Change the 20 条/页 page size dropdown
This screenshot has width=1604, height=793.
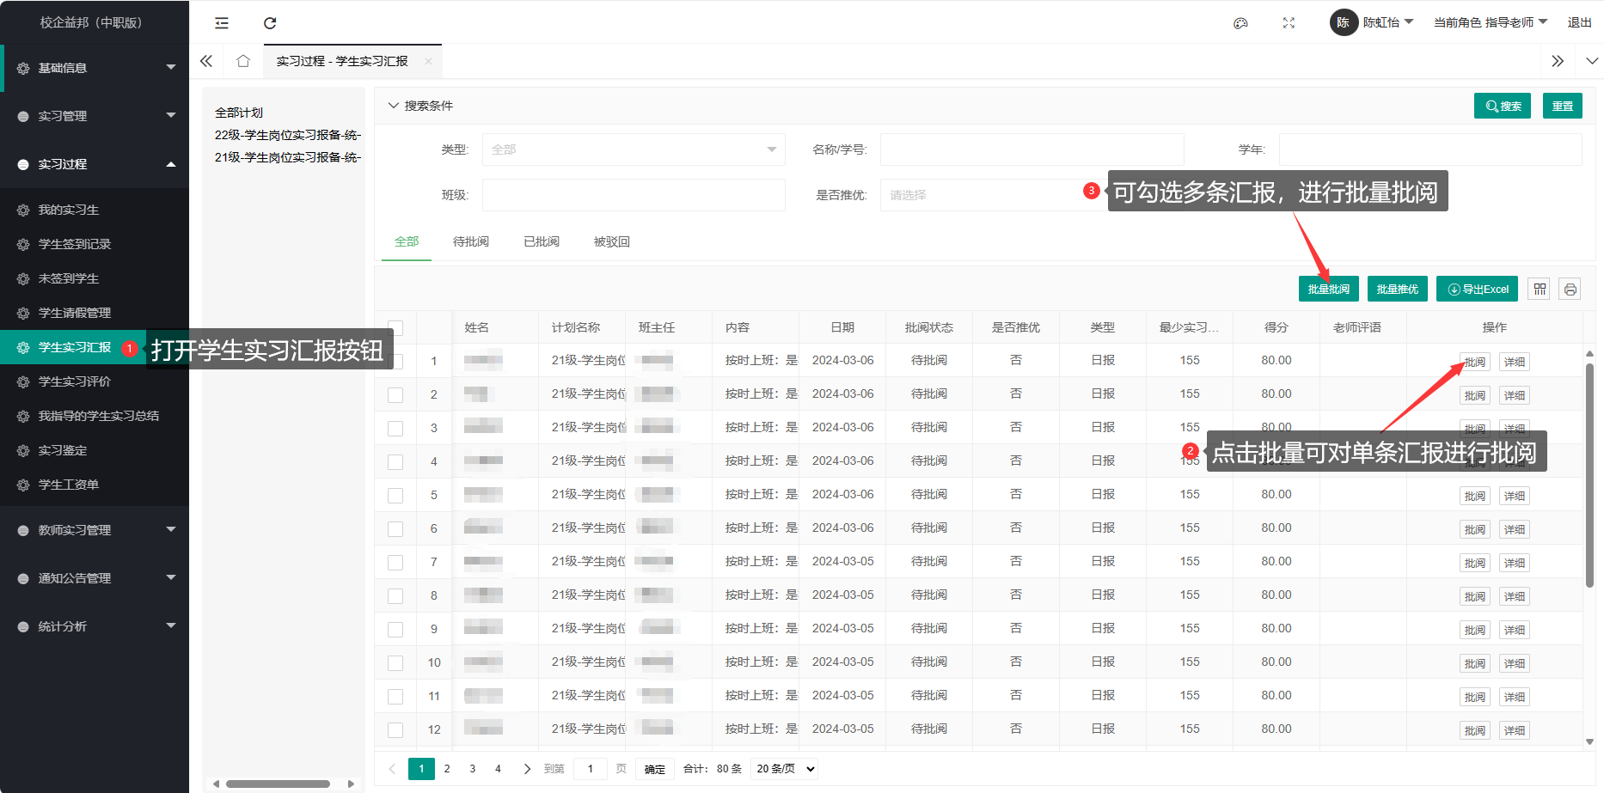coord(784,769)
